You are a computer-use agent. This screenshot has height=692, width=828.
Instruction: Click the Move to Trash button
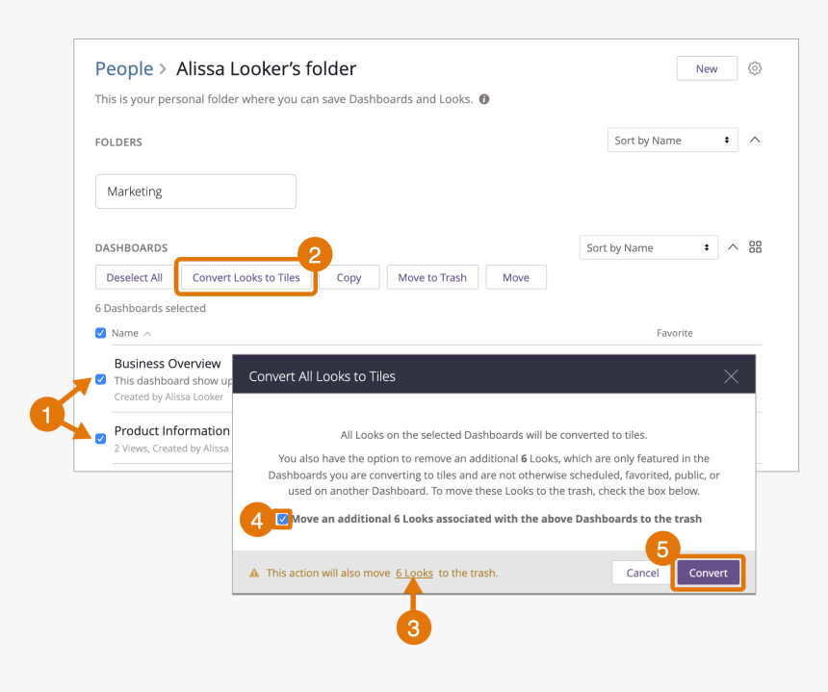tap(432, 277)
